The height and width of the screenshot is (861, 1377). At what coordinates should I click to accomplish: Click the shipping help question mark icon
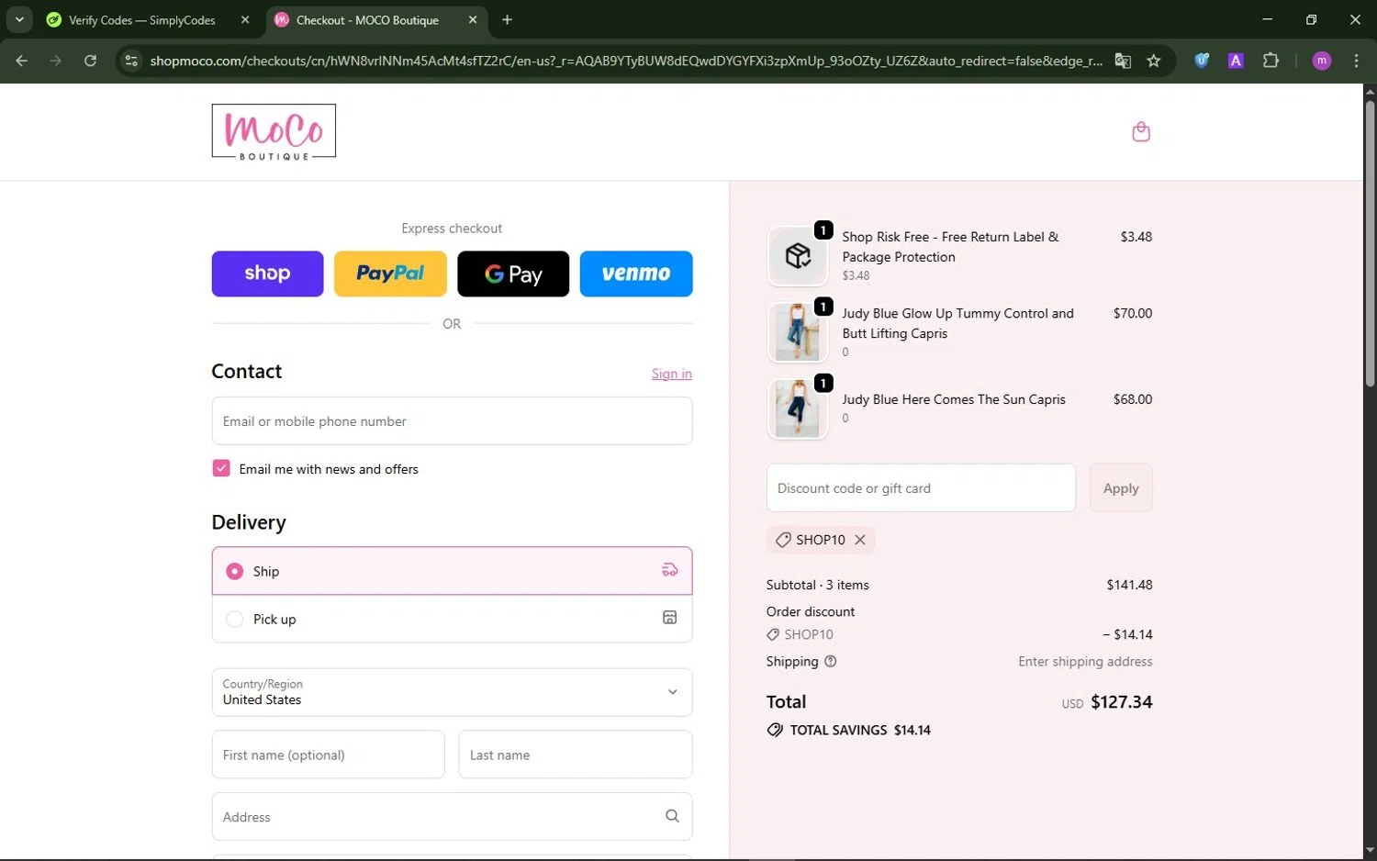(831, 662)
